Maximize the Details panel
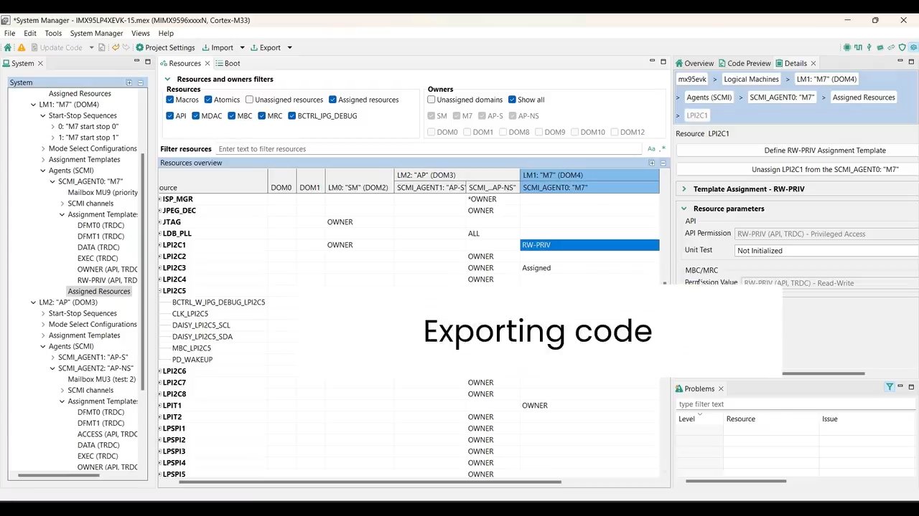This screenshot has width=919, height=516. tap(911, 62)
